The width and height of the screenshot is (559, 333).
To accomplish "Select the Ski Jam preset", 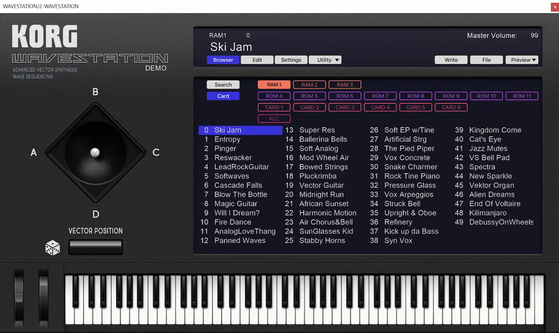I will pos(240,130).
